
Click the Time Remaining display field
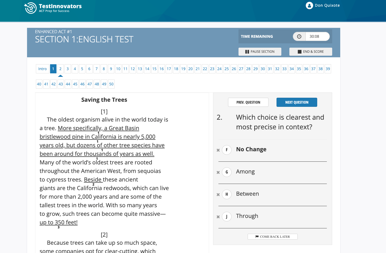(x=317, y=36)
